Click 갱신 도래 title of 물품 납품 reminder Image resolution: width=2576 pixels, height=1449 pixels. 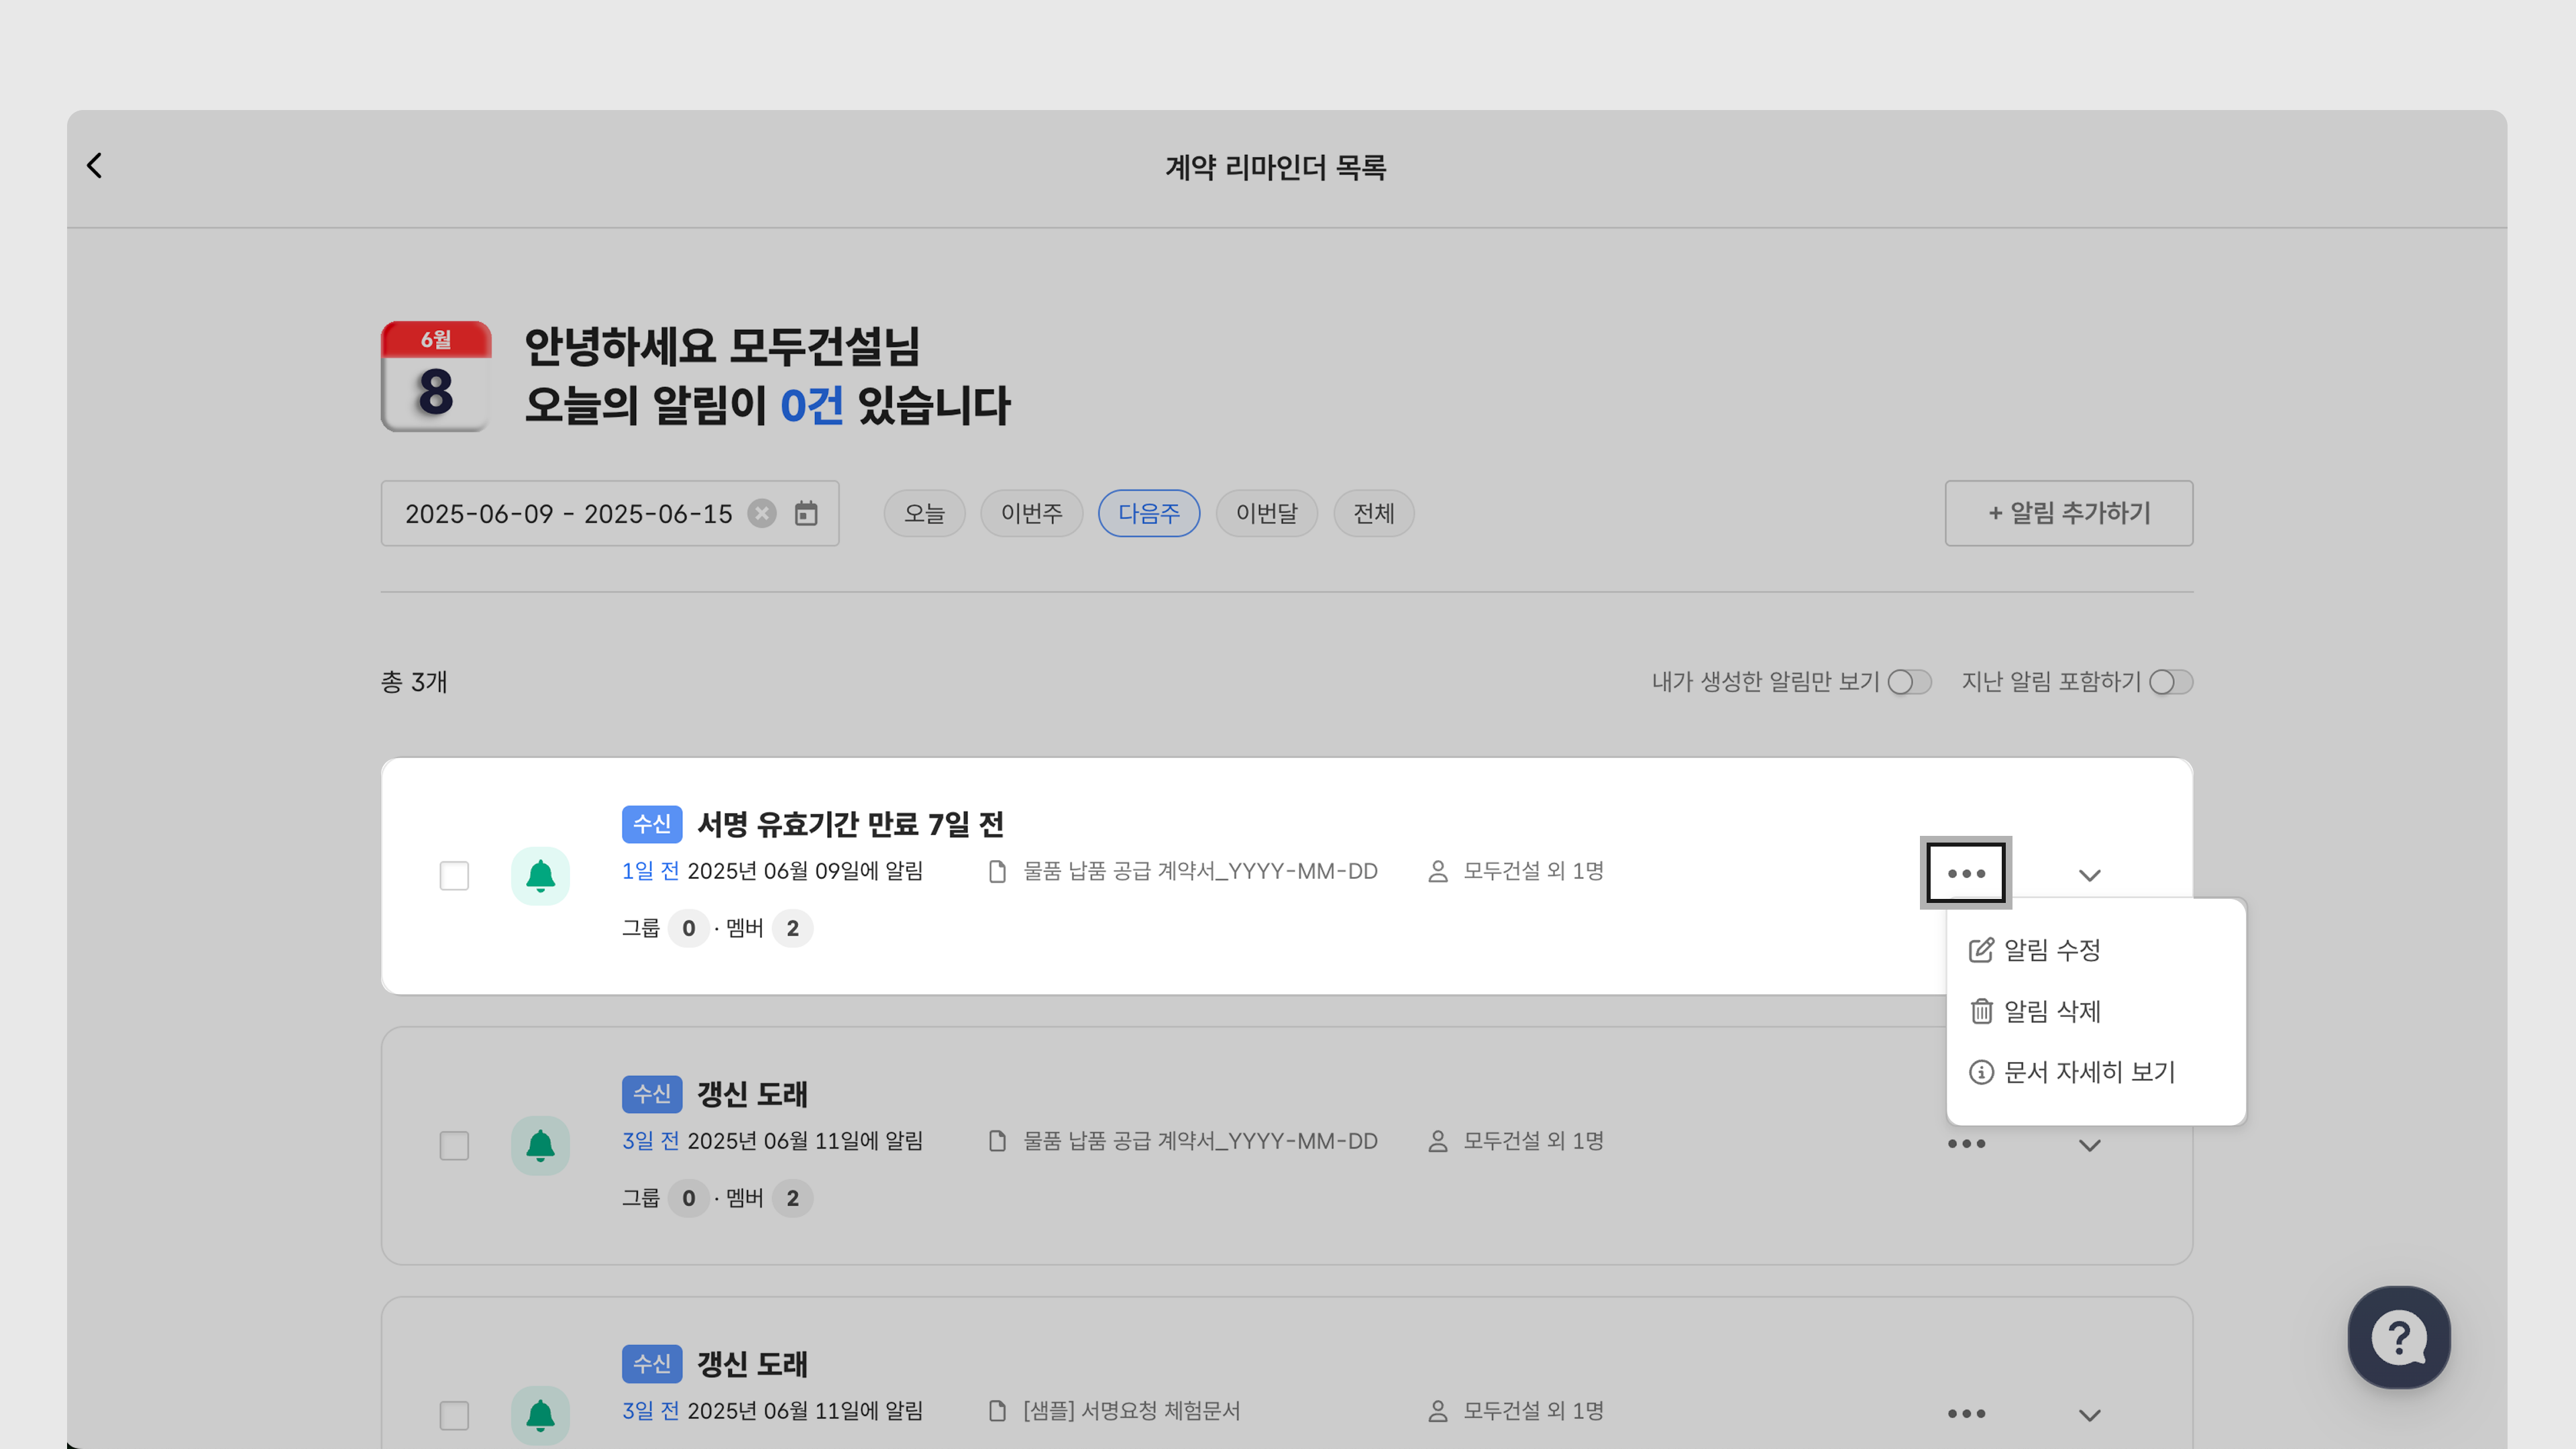pyautogui.click(x=752, y=1095)
